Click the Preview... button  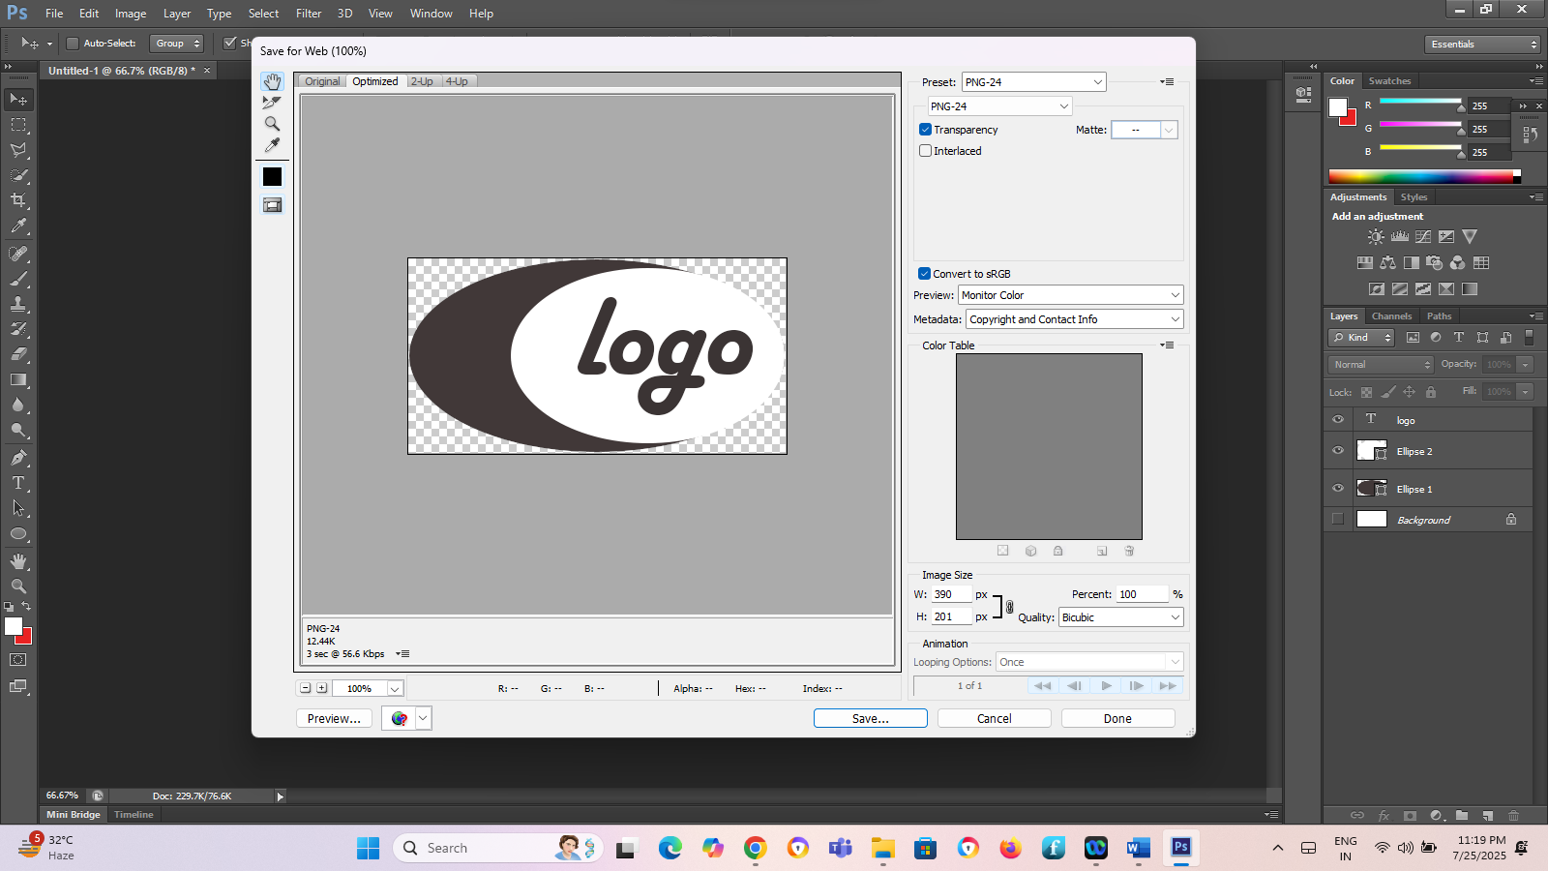(x=334, y=718)
